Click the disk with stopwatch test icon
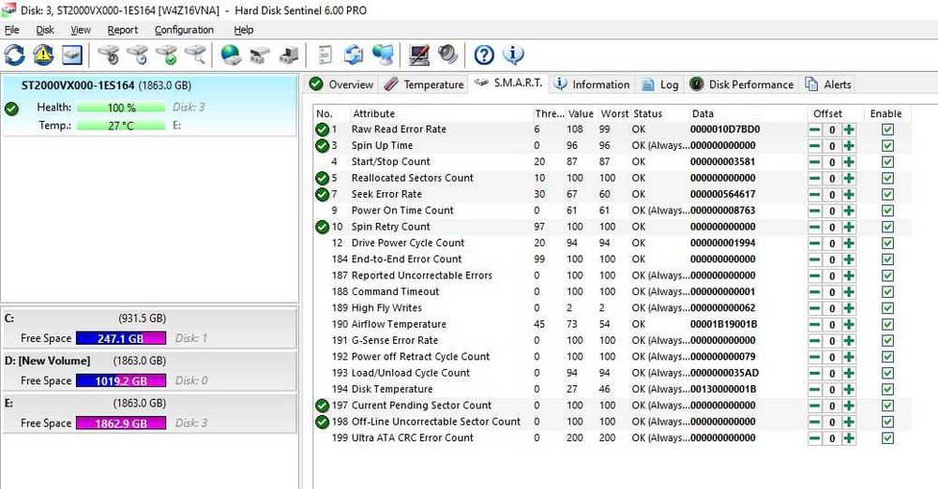Screen dimensions: 938x489 pos(109,55)
